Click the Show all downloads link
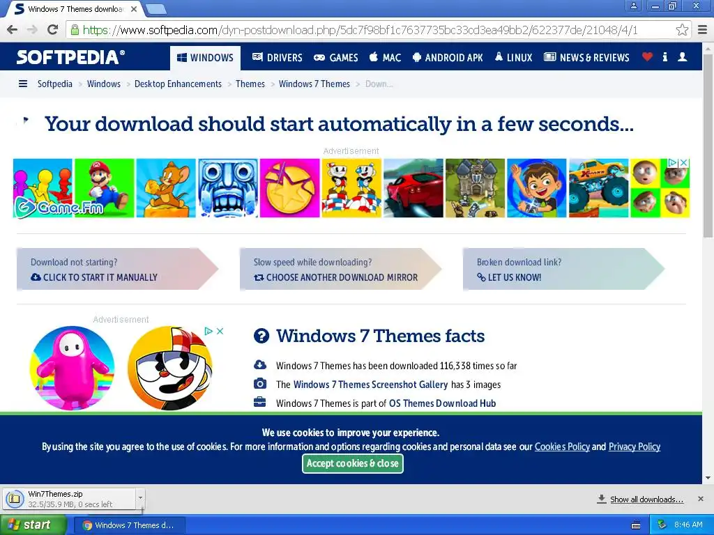Image resolution: width=714 pixels, height=535 pixels. (646, 499)
